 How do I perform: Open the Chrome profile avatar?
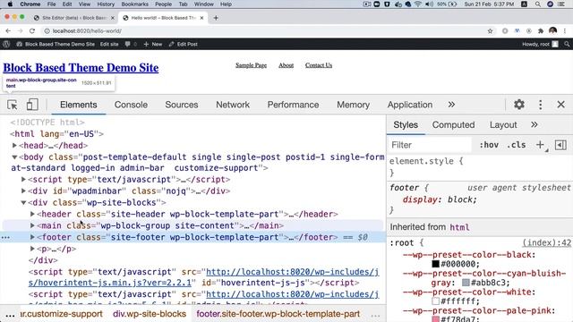click(x=553, y=31)
